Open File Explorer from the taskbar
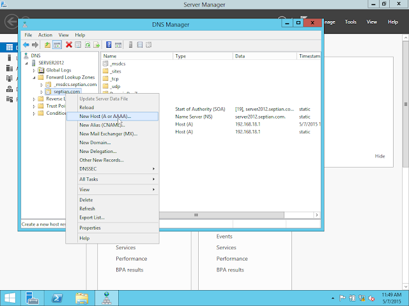 coord(82,298)
